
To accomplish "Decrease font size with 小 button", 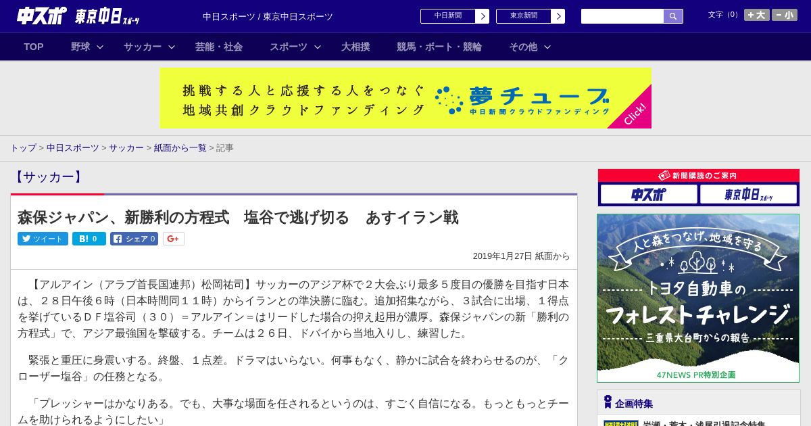I will [785, 15].
